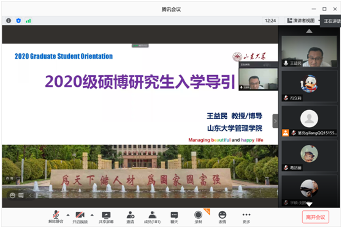Screen dimensions: 342x228
Task: Start recording with the 录制 button
Action: coord(198,218)
